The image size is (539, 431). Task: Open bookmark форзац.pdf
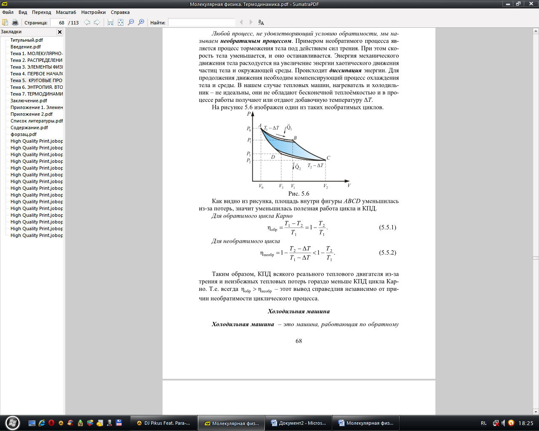[x=24, y=134]
